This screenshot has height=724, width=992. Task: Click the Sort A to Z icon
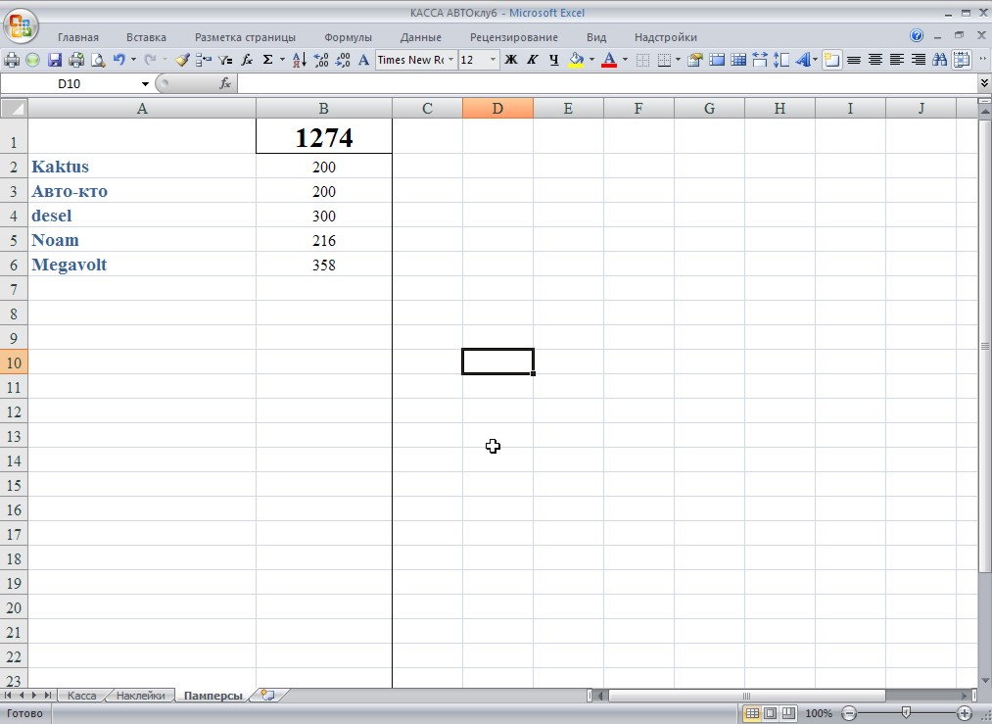(300, 60)
